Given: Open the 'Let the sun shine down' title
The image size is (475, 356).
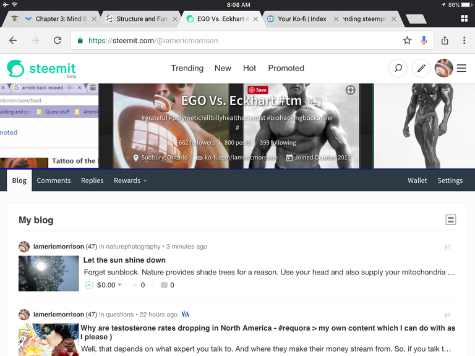Looking at the screenshot, I should point(124,260).
